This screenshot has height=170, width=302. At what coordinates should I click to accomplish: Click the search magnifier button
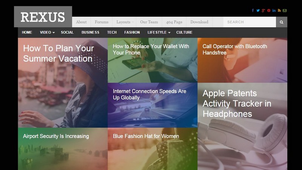[281, 22]
